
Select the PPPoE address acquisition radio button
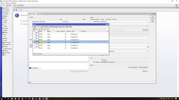point(112,19)
